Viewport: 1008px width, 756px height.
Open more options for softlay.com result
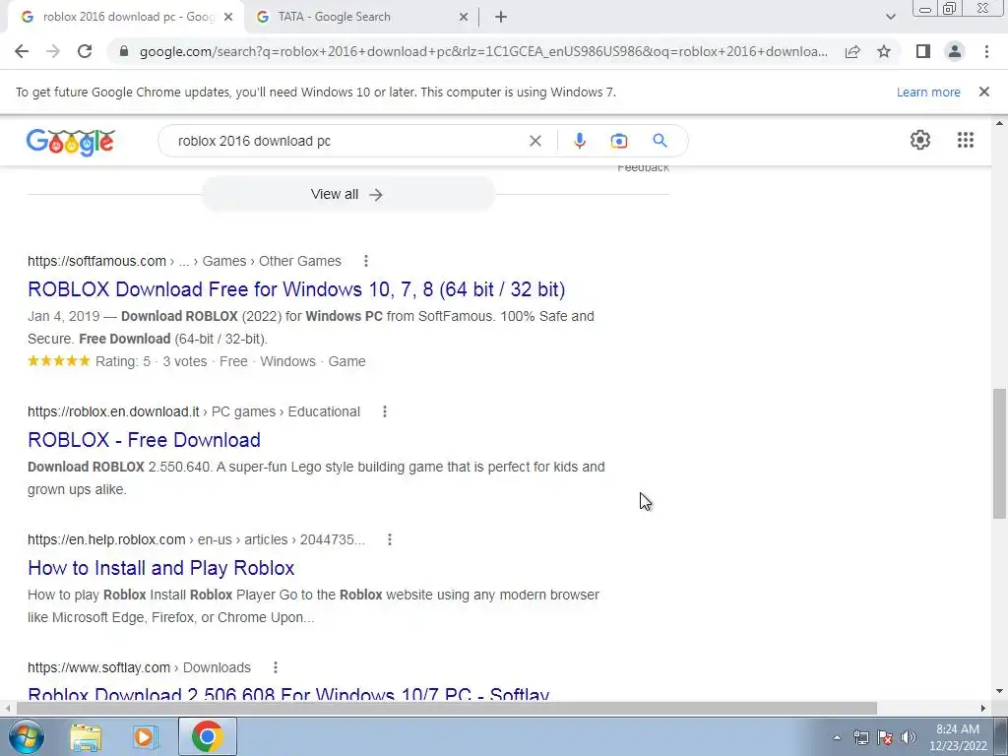[276, 667]
